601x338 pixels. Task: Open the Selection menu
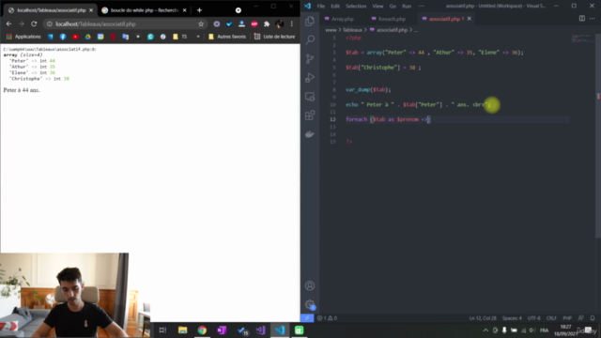click(x=356, y=7)
